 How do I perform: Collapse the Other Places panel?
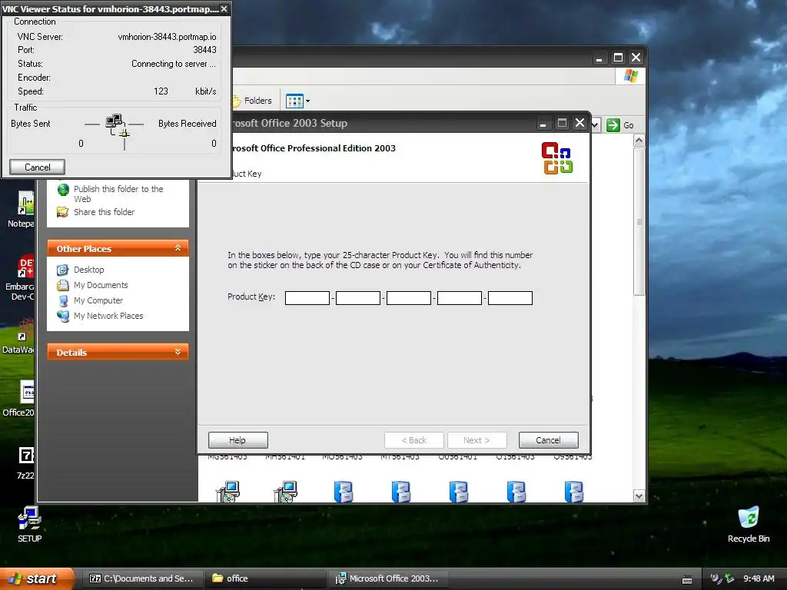click(x=178, y=248)
